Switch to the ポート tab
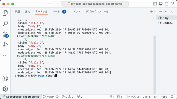Image resolution: width=177 pixels, height=99 pixels. pyautogui.click(x=56, y=12)
